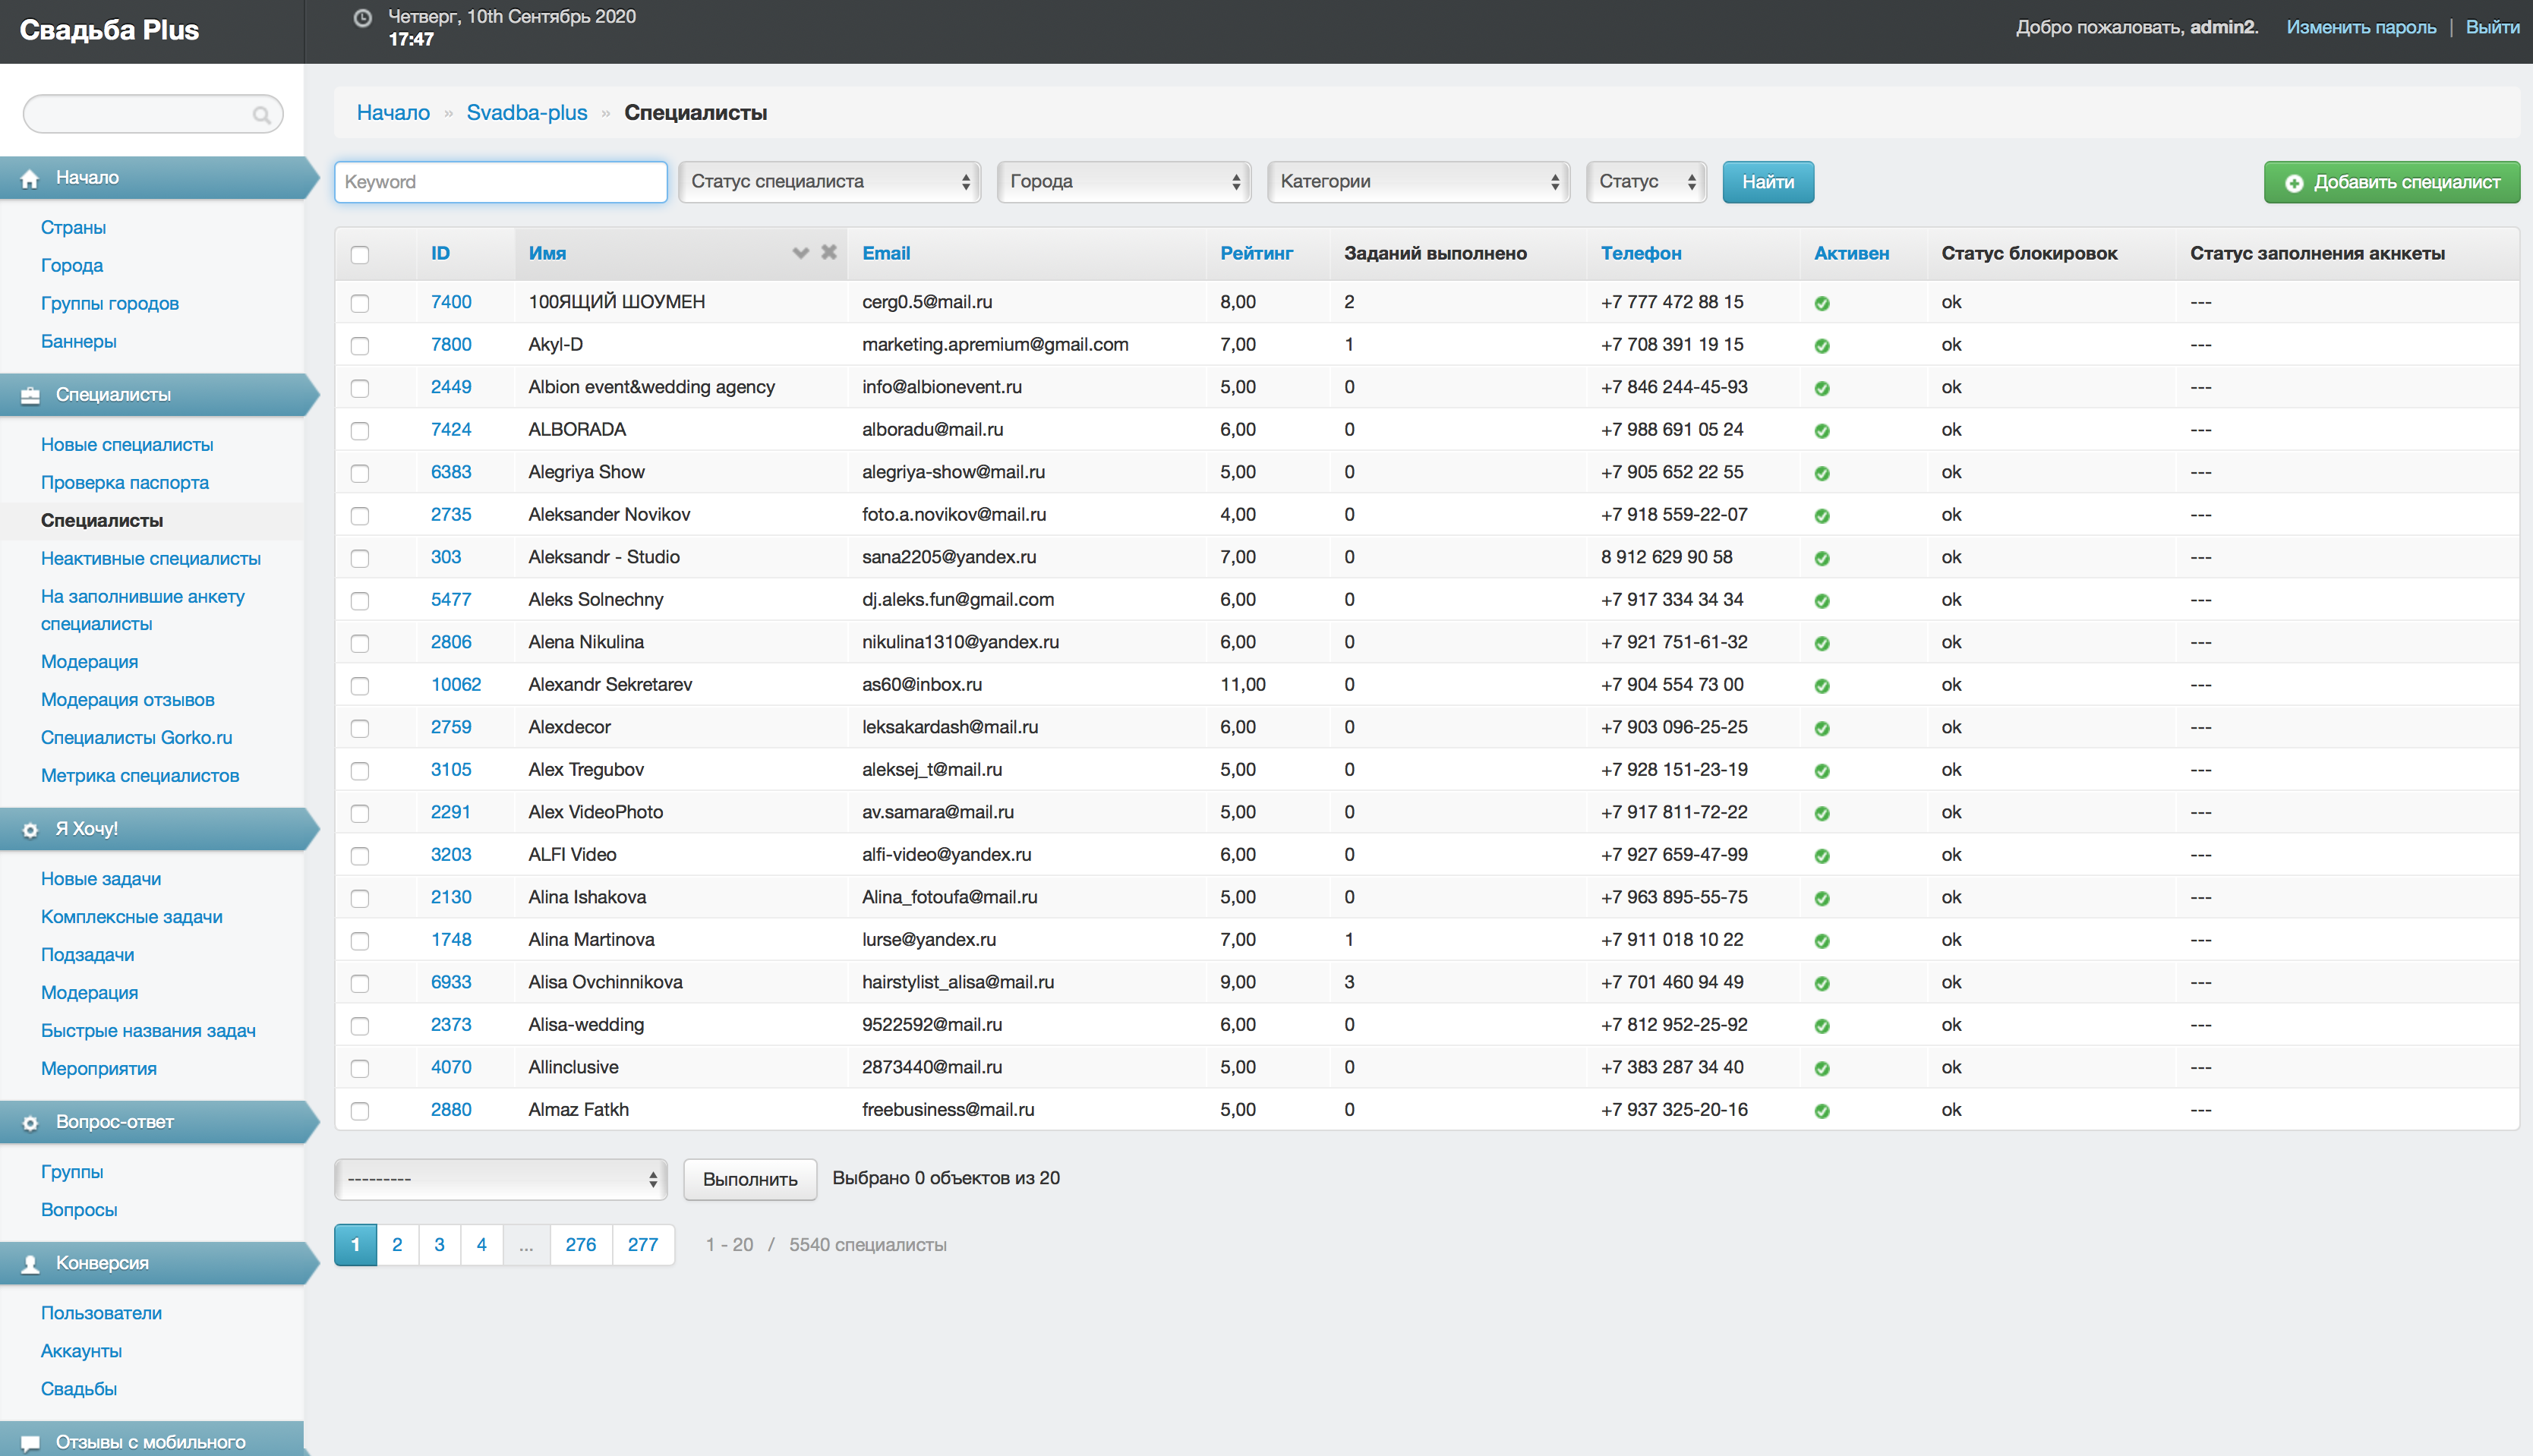Select the checkbox for Alena Nikulina row
2533x1456 pixels.
pyautogui.click(x=360, y=643)
